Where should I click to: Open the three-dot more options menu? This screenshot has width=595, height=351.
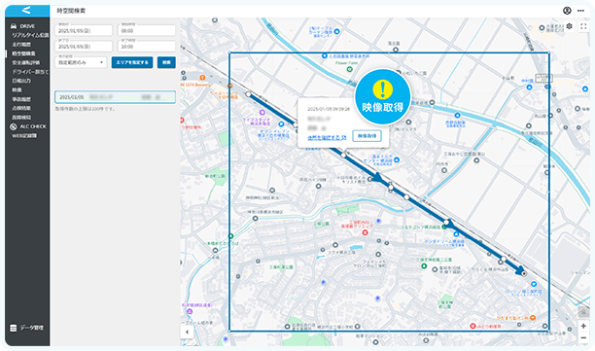[580, 11]
